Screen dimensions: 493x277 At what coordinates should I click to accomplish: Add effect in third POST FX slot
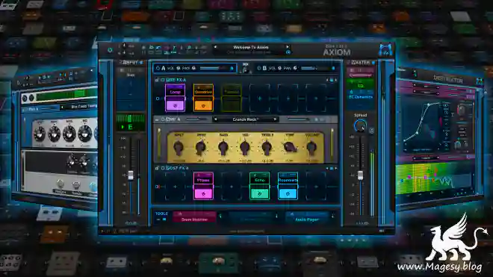(232, 187)
